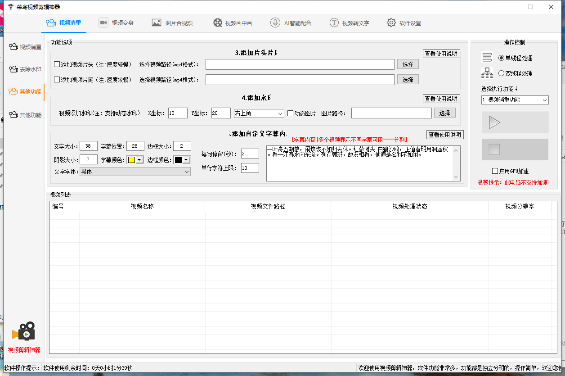565x376 pixels.
Task: Expand the 选择执行功能 dropdown
Action: 515,100
